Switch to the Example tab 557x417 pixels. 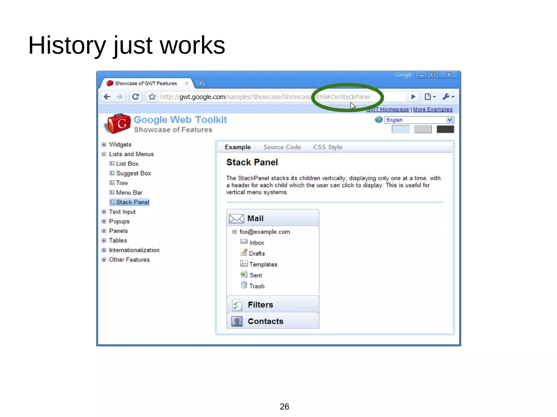tap(238, 147)
